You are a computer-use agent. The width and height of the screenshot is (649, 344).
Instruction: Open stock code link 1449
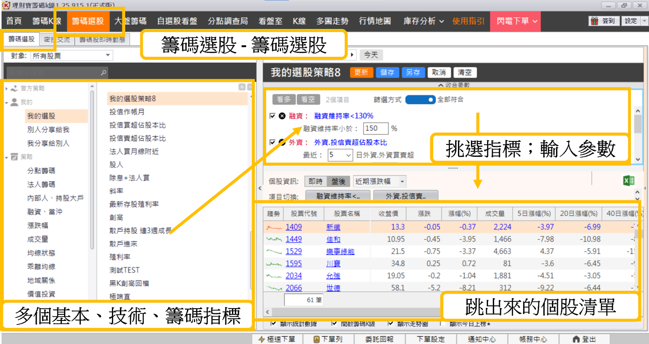[x=294, y=239]
